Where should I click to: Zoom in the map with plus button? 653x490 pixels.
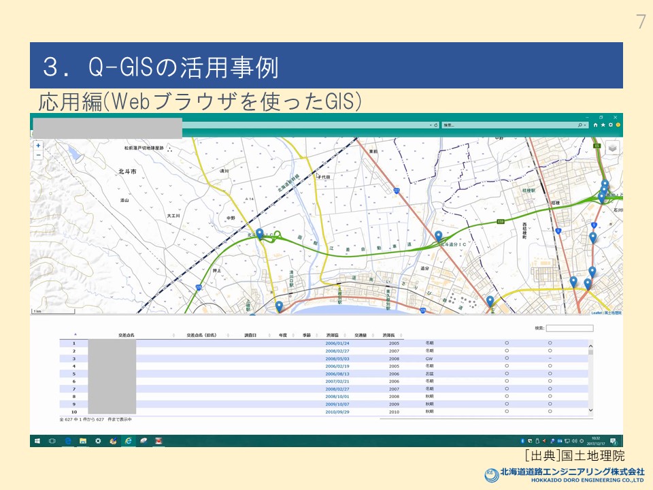(x=38, y=146)
